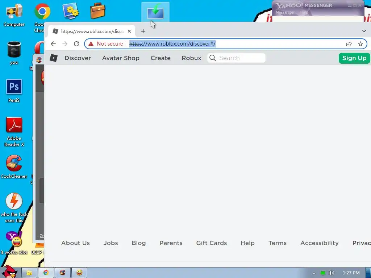The image size is (371, 278).
Task: Bookmark this page with the star icon
Action: (x=360, y=44)
